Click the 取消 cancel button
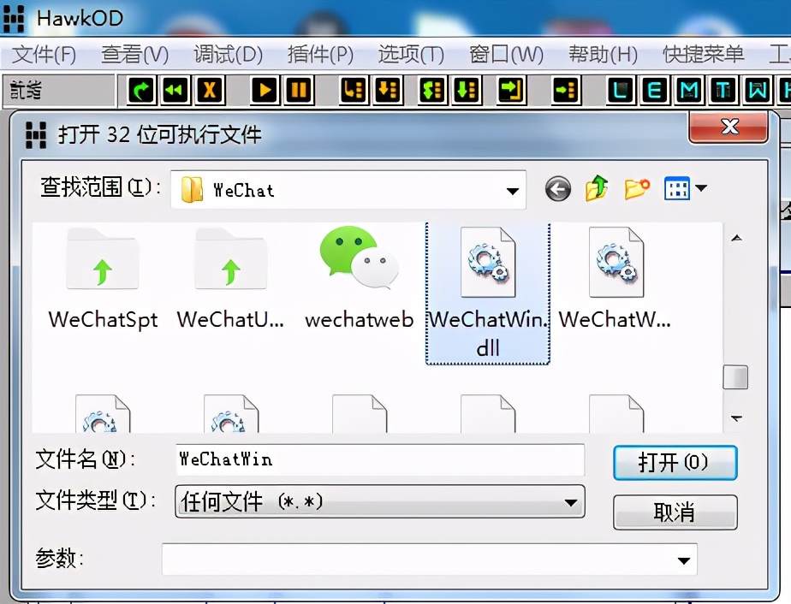791x604 pixels. click(x=675, y=512)
